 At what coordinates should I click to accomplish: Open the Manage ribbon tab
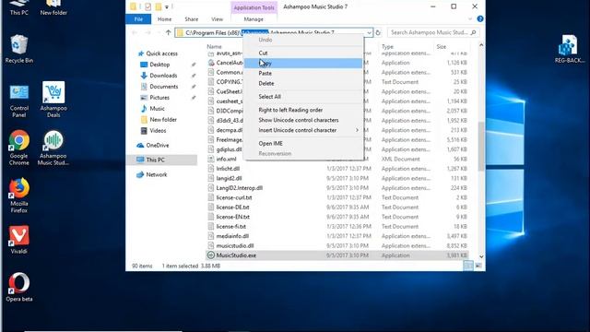[254, 19]
